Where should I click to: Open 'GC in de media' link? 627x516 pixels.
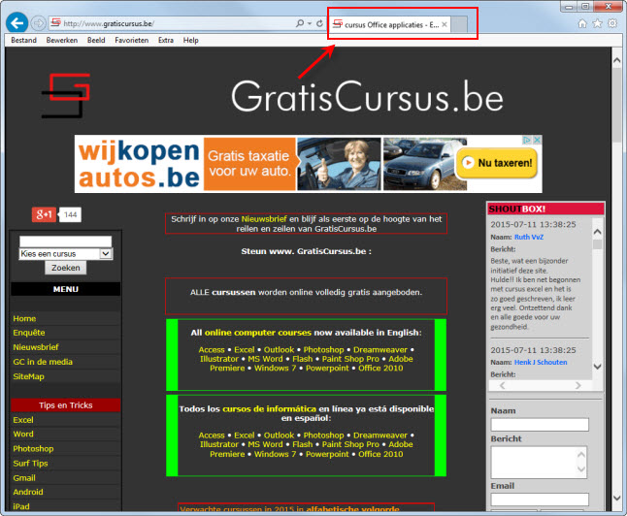[43, 362]
